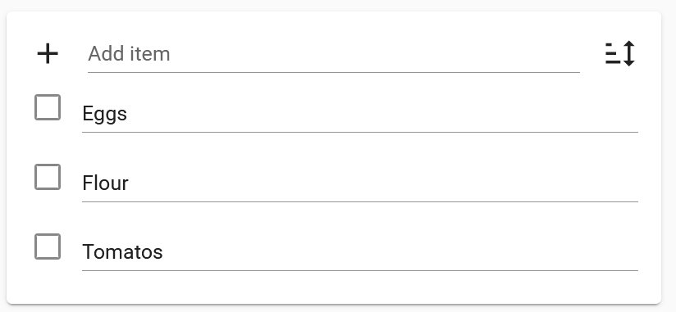Click the misspelled Tomatos label

click(122, 252)
